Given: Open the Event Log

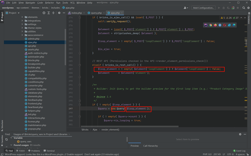Looking at the screenshot, I should 239,151.
